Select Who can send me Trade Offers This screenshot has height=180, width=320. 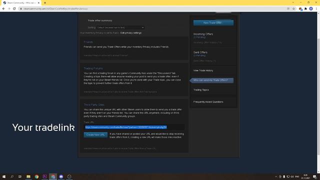(x=212, y=80)
